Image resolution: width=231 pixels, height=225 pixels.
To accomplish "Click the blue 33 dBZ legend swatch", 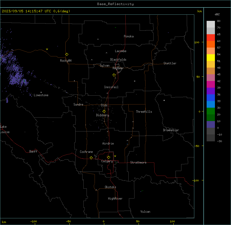I will pyautogui.click(x=211, y=98).
